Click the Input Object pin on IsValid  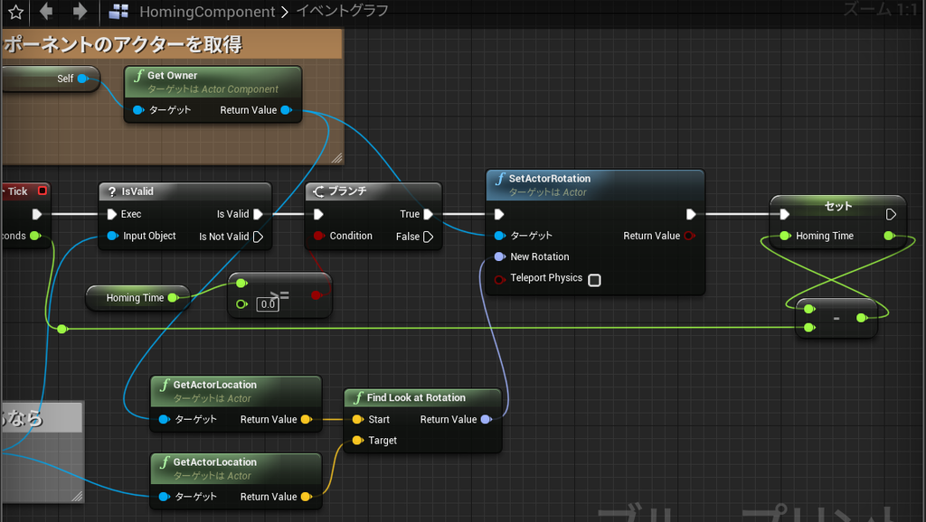pos(112,236)
